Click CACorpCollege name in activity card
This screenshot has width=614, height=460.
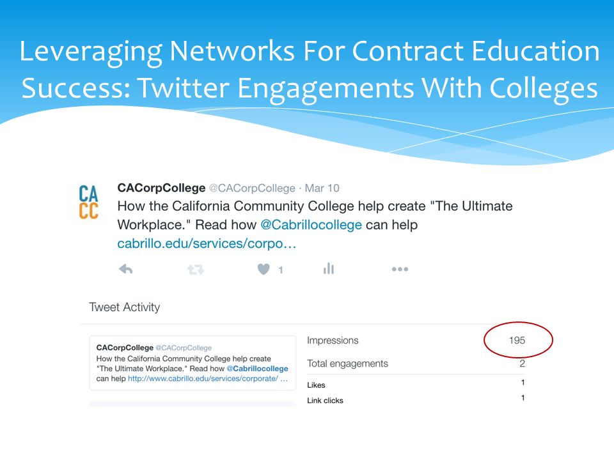[x=125, y=348]
